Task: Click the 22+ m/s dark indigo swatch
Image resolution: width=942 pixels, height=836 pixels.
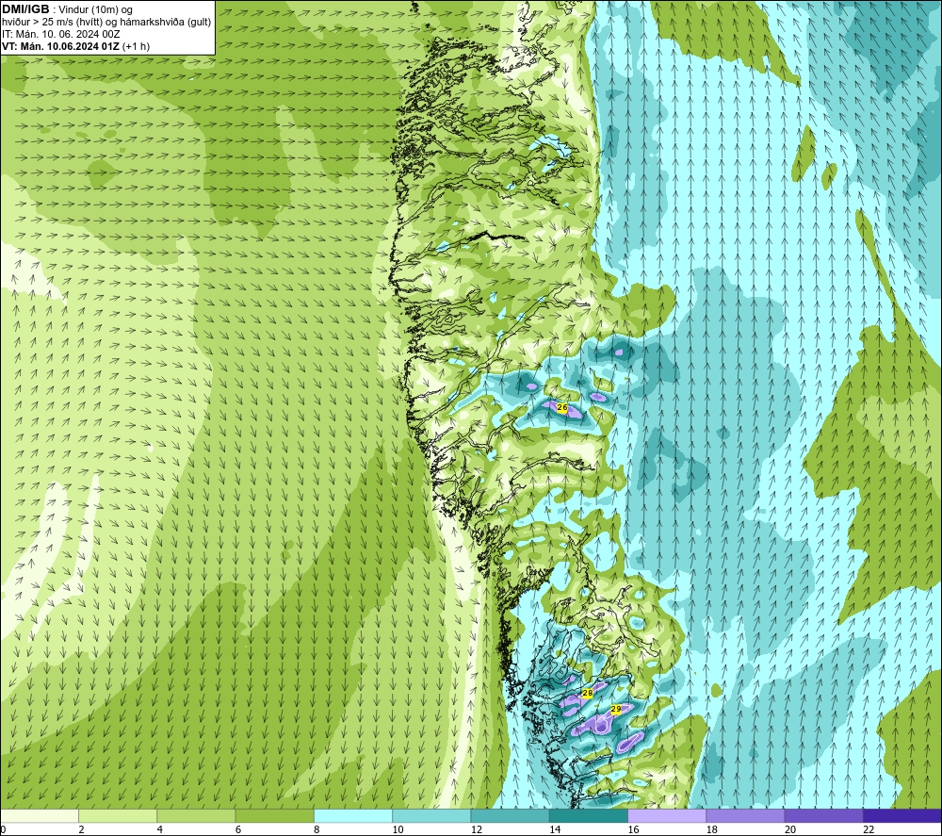Action: click(902, 815)
